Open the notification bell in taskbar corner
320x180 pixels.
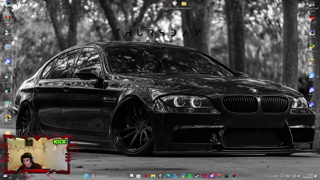[x=316, y=176]
